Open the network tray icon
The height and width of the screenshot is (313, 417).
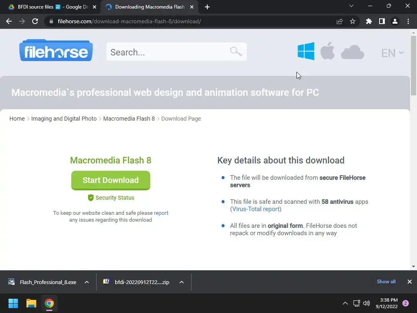pos(356,303)
